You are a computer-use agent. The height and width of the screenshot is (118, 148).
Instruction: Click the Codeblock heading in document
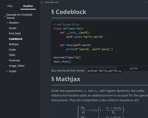[69, 12]
